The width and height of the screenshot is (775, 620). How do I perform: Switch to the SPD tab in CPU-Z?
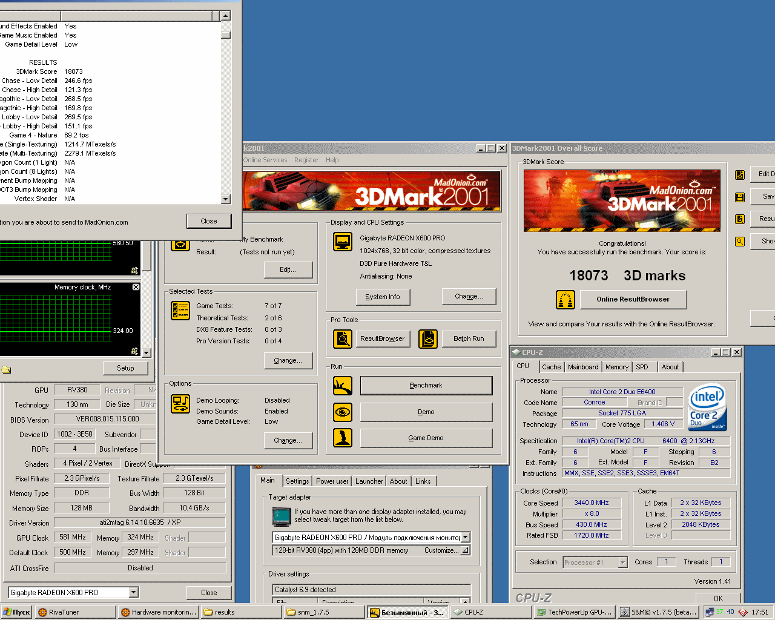pyautogui.click(x=642, y=367)
